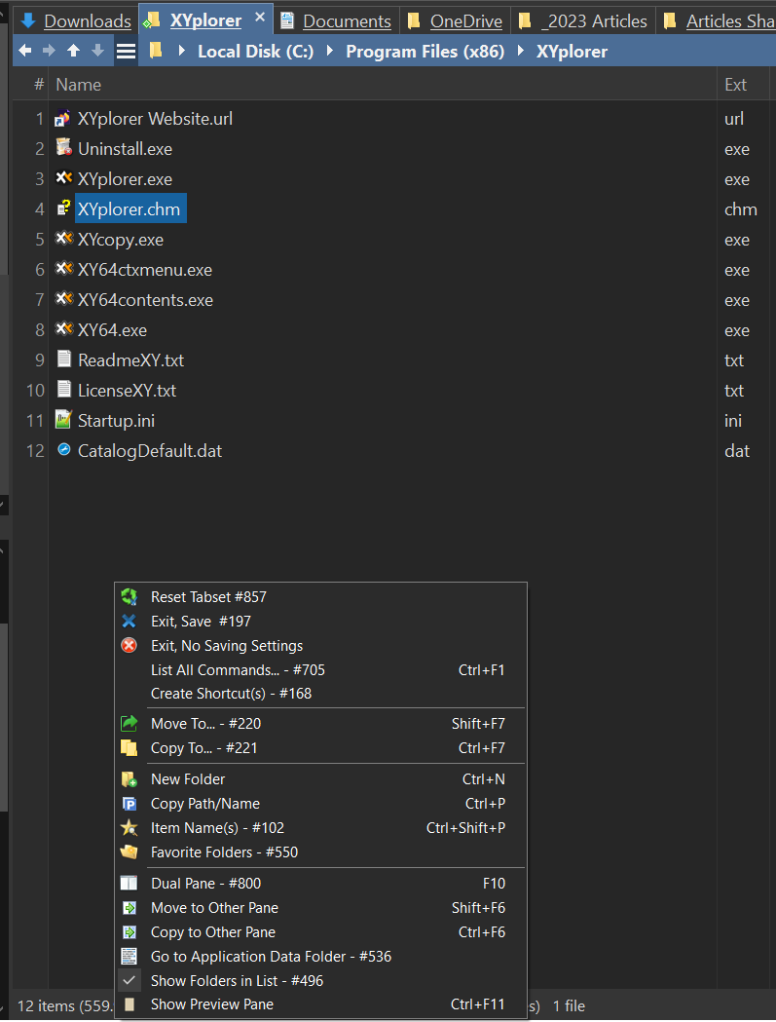The width and height of the screenshot is (776, 1022).
Task: Switch to the OneDrive tab
Action: tap(456, 20)
